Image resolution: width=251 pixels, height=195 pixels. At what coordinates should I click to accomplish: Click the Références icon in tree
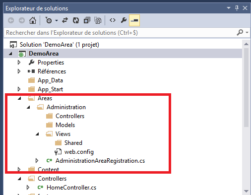31,71
